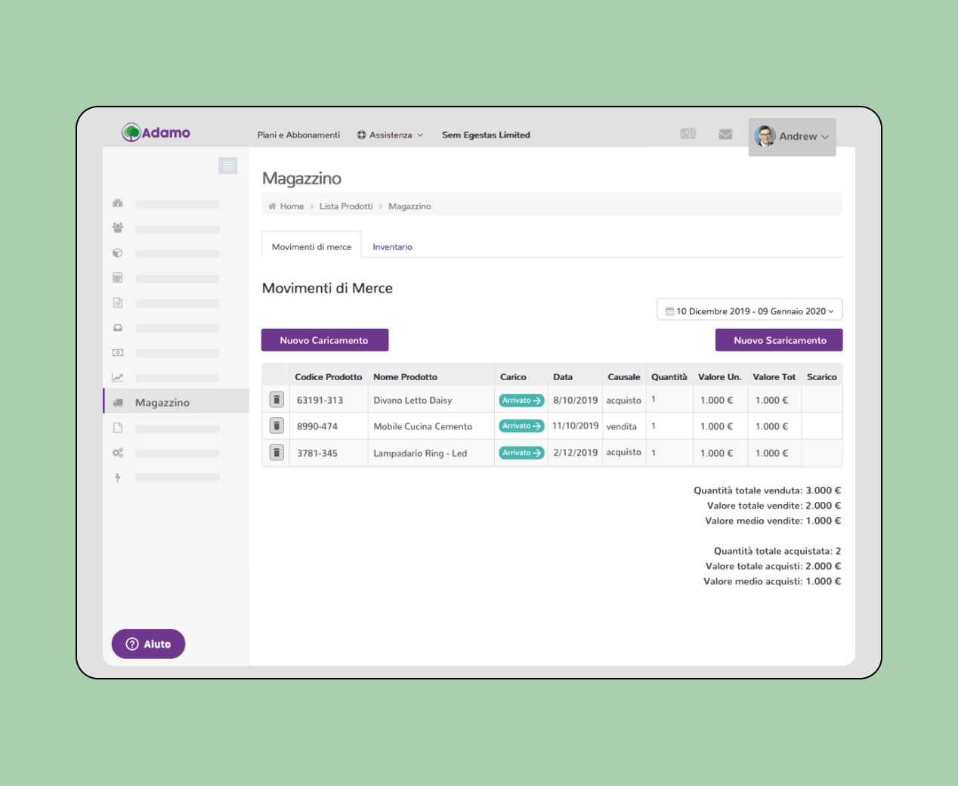Select the Movimenti di merce tab
Screen dimensions: 958x786
pyautogui.click(x=311, y=246)
